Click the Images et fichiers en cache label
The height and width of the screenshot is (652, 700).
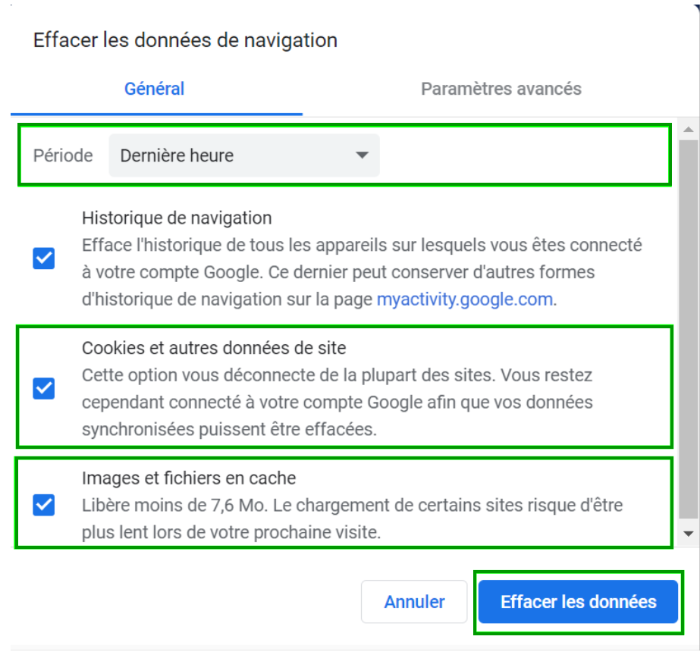(x=189, y=478)
